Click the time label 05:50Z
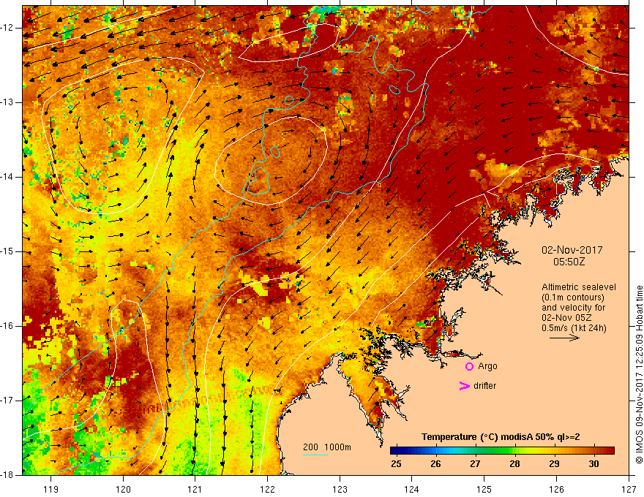Viewport: 644px width, 497px height. click(x=569, y=262)
